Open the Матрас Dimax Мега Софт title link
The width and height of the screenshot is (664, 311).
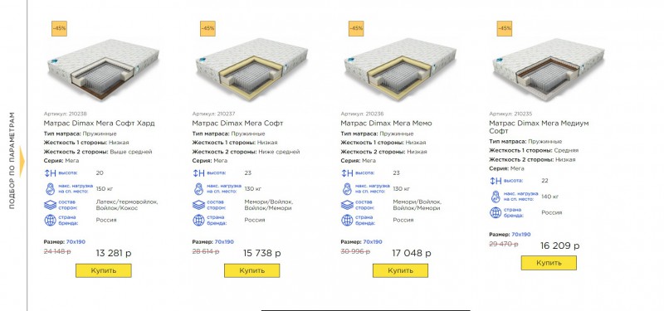coord(237,123)
